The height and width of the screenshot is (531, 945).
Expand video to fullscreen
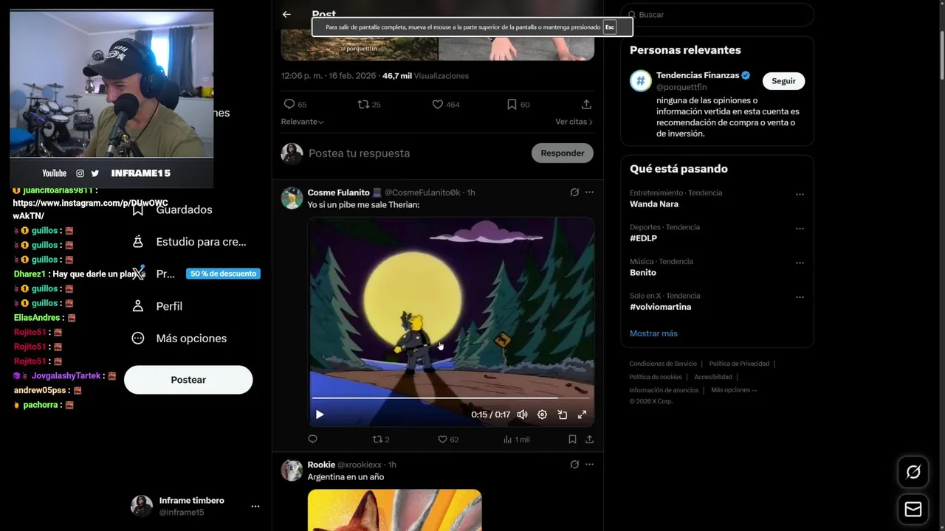pos(582,414)
